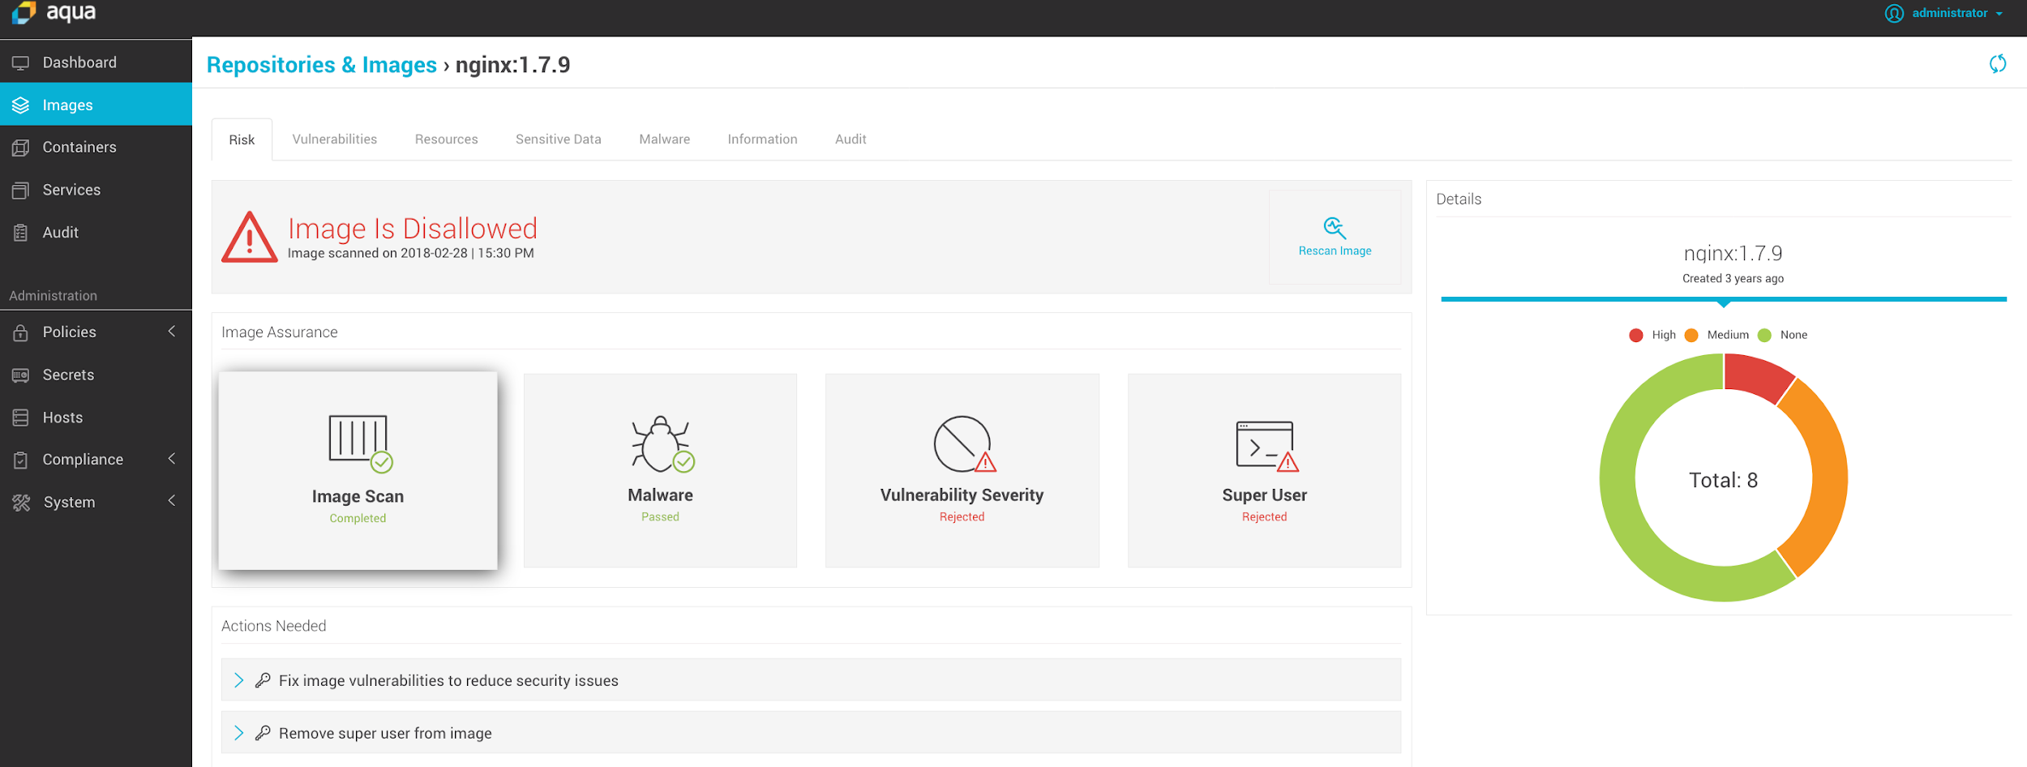
Task: Click the Repositories & Images breadcrumb link
Action: tap(322, 65)
